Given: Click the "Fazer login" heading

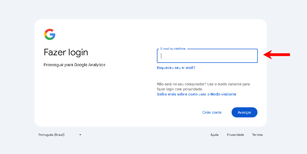Looking at the screenshot, I should point(66,52).
